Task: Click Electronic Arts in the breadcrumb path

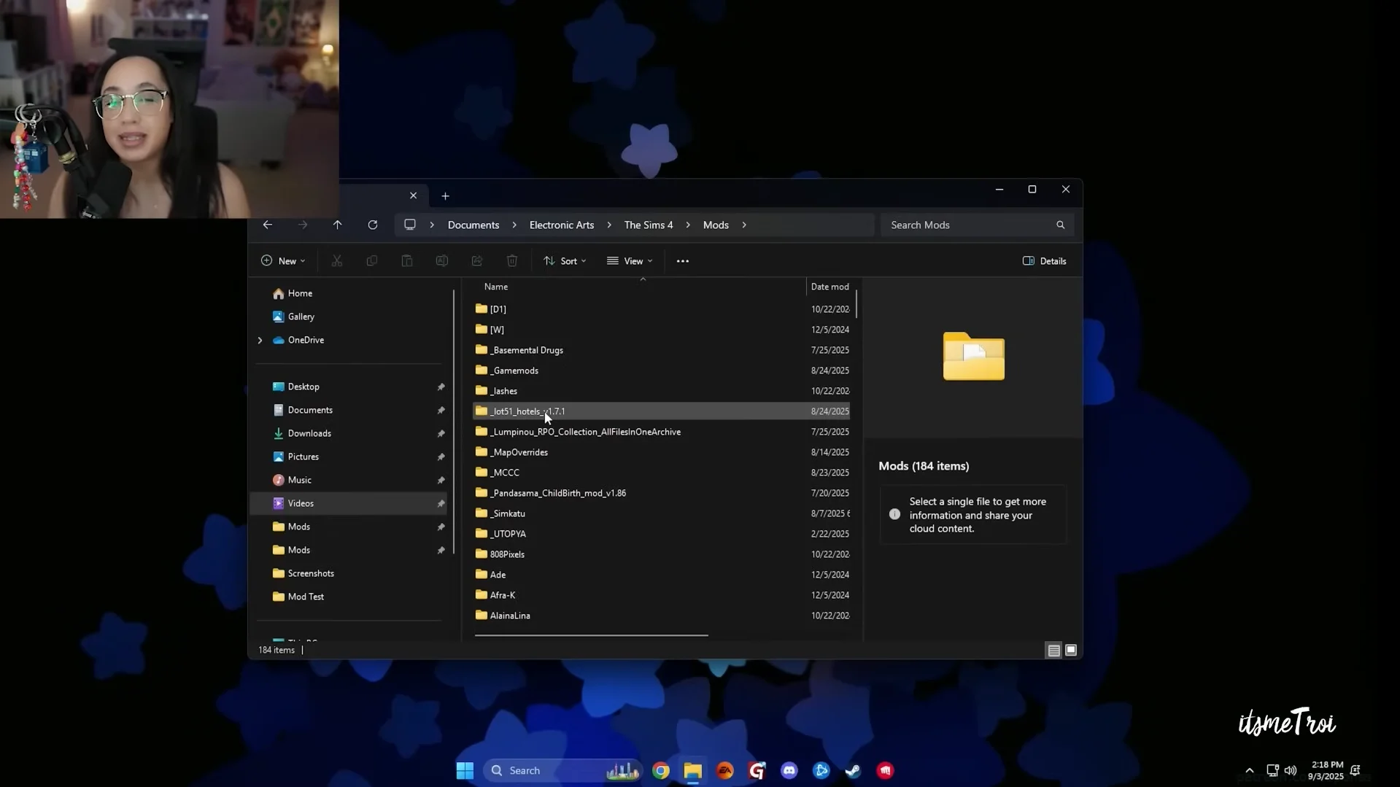Action: [561, 225]
